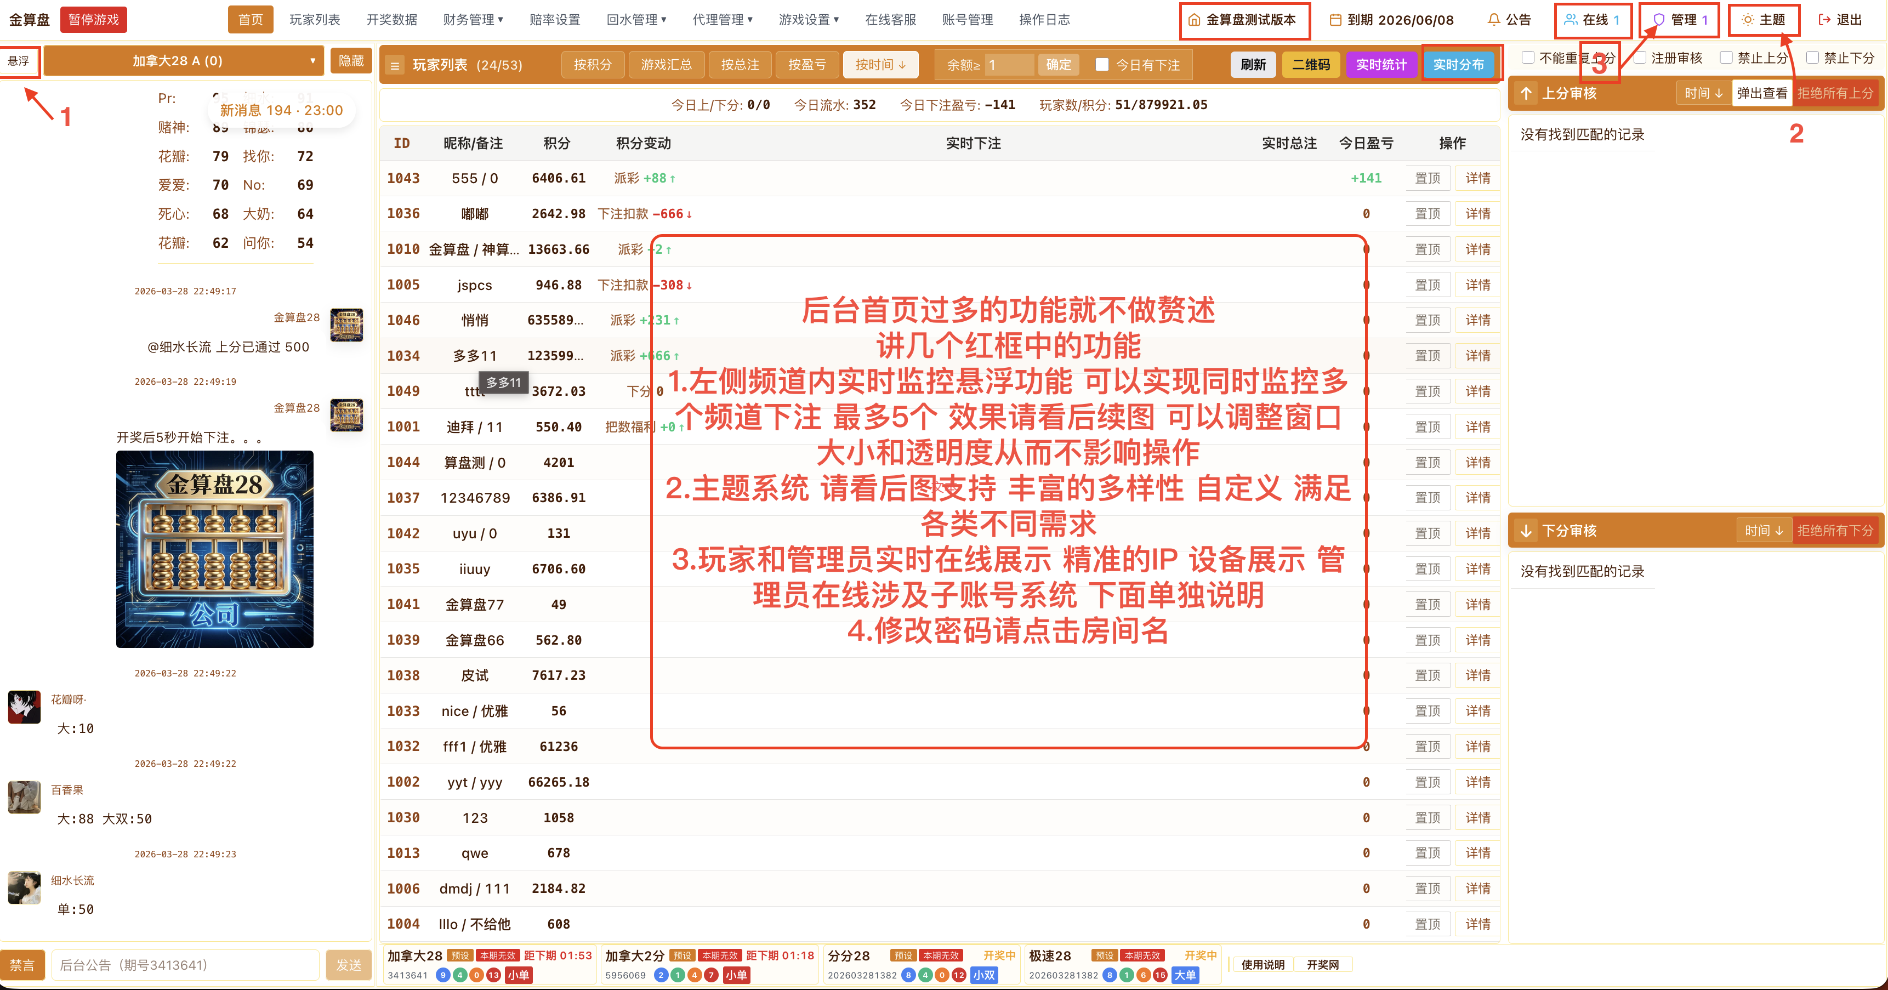Go to 首页 tab
Viewport: 1888px width, 990px height.
pyautogui.click(x=251, y=20)
